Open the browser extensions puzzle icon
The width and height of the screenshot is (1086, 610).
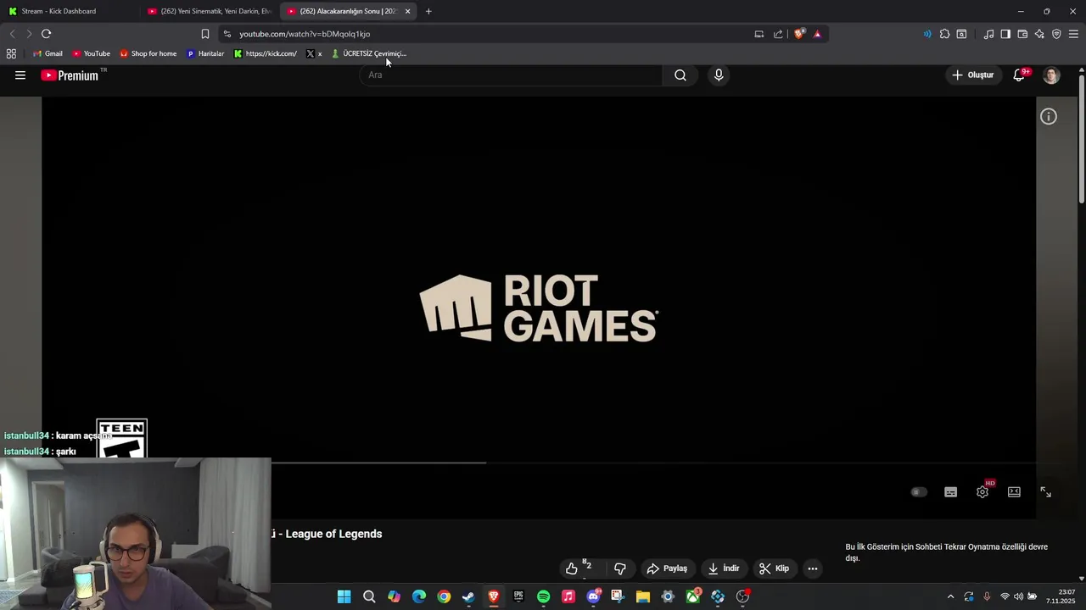click(944, 34)
